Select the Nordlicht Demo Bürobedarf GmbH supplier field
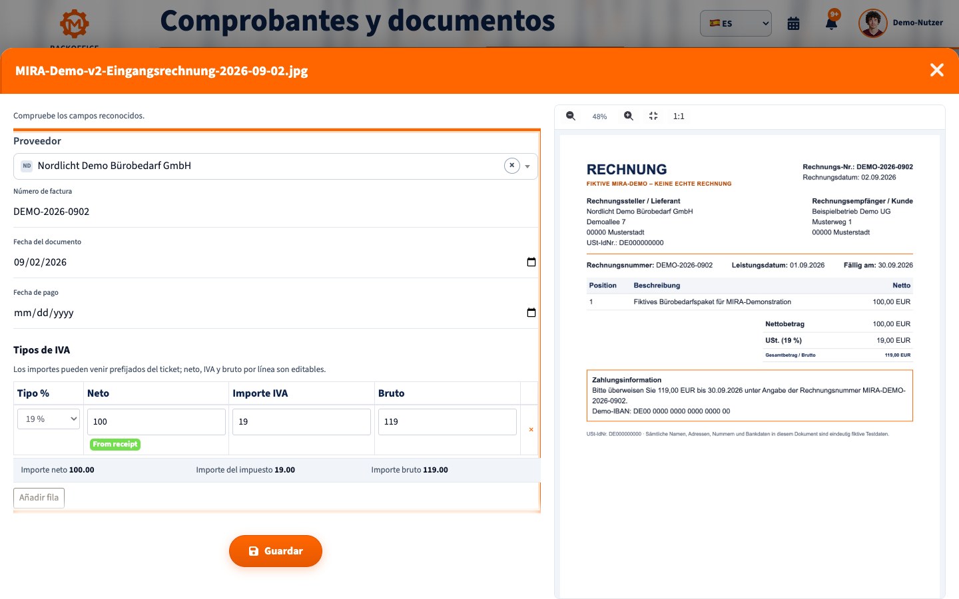The height and width of the screenshot is (599, 959). [x=276, y=166]
